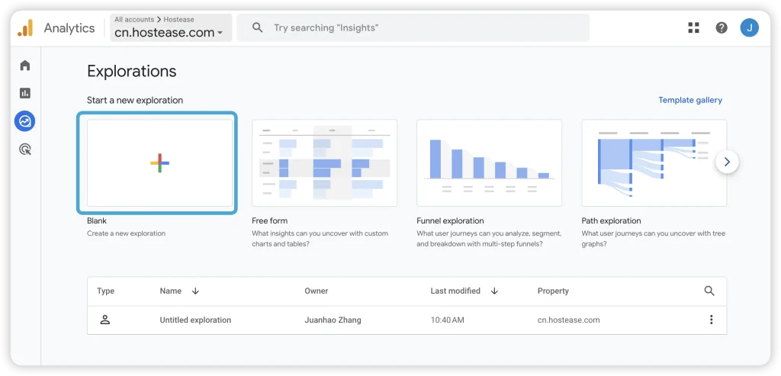Image resolution: width=781 pixels, height=376 pixels.
Task: Open Reports icon in left sidebar
Action: pos(25,93)
